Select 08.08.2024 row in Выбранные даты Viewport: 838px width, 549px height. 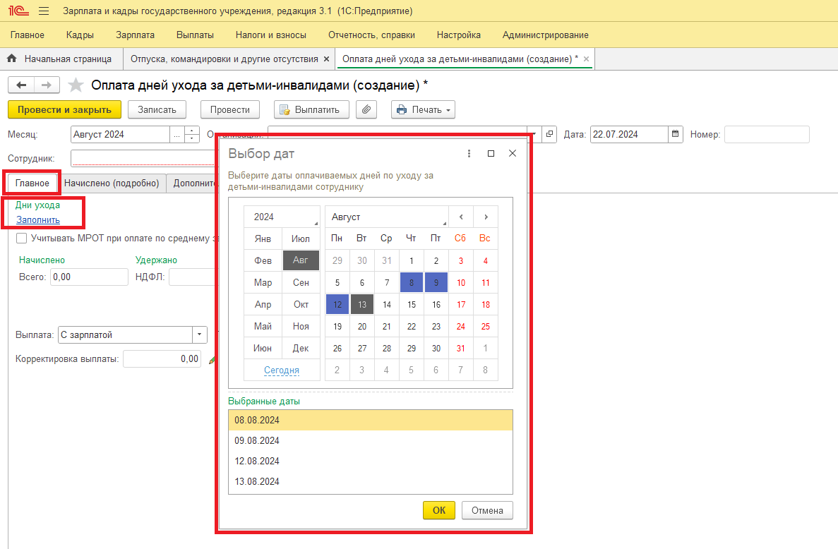click(x=371, y=421)
